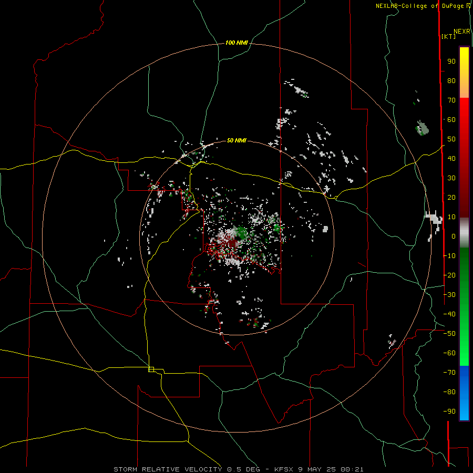Pick the gray zero-velocity segment of the color bar
The height and width of the screenshot is (473, 473).
click(x=464, y=233)
